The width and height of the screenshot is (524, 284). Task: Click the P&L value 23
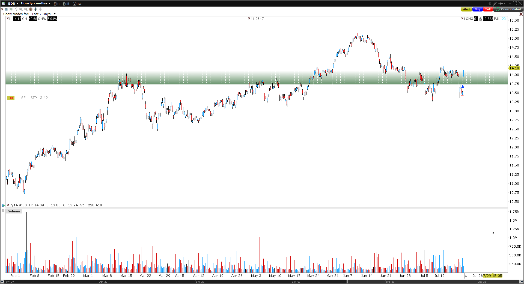(x=504, y=19)
